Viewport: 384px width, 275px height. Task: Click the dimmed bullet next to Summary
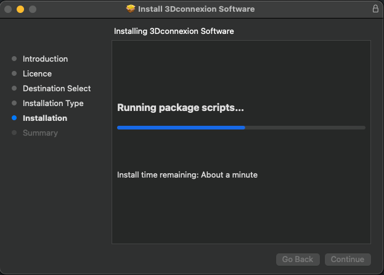(14, 133)
